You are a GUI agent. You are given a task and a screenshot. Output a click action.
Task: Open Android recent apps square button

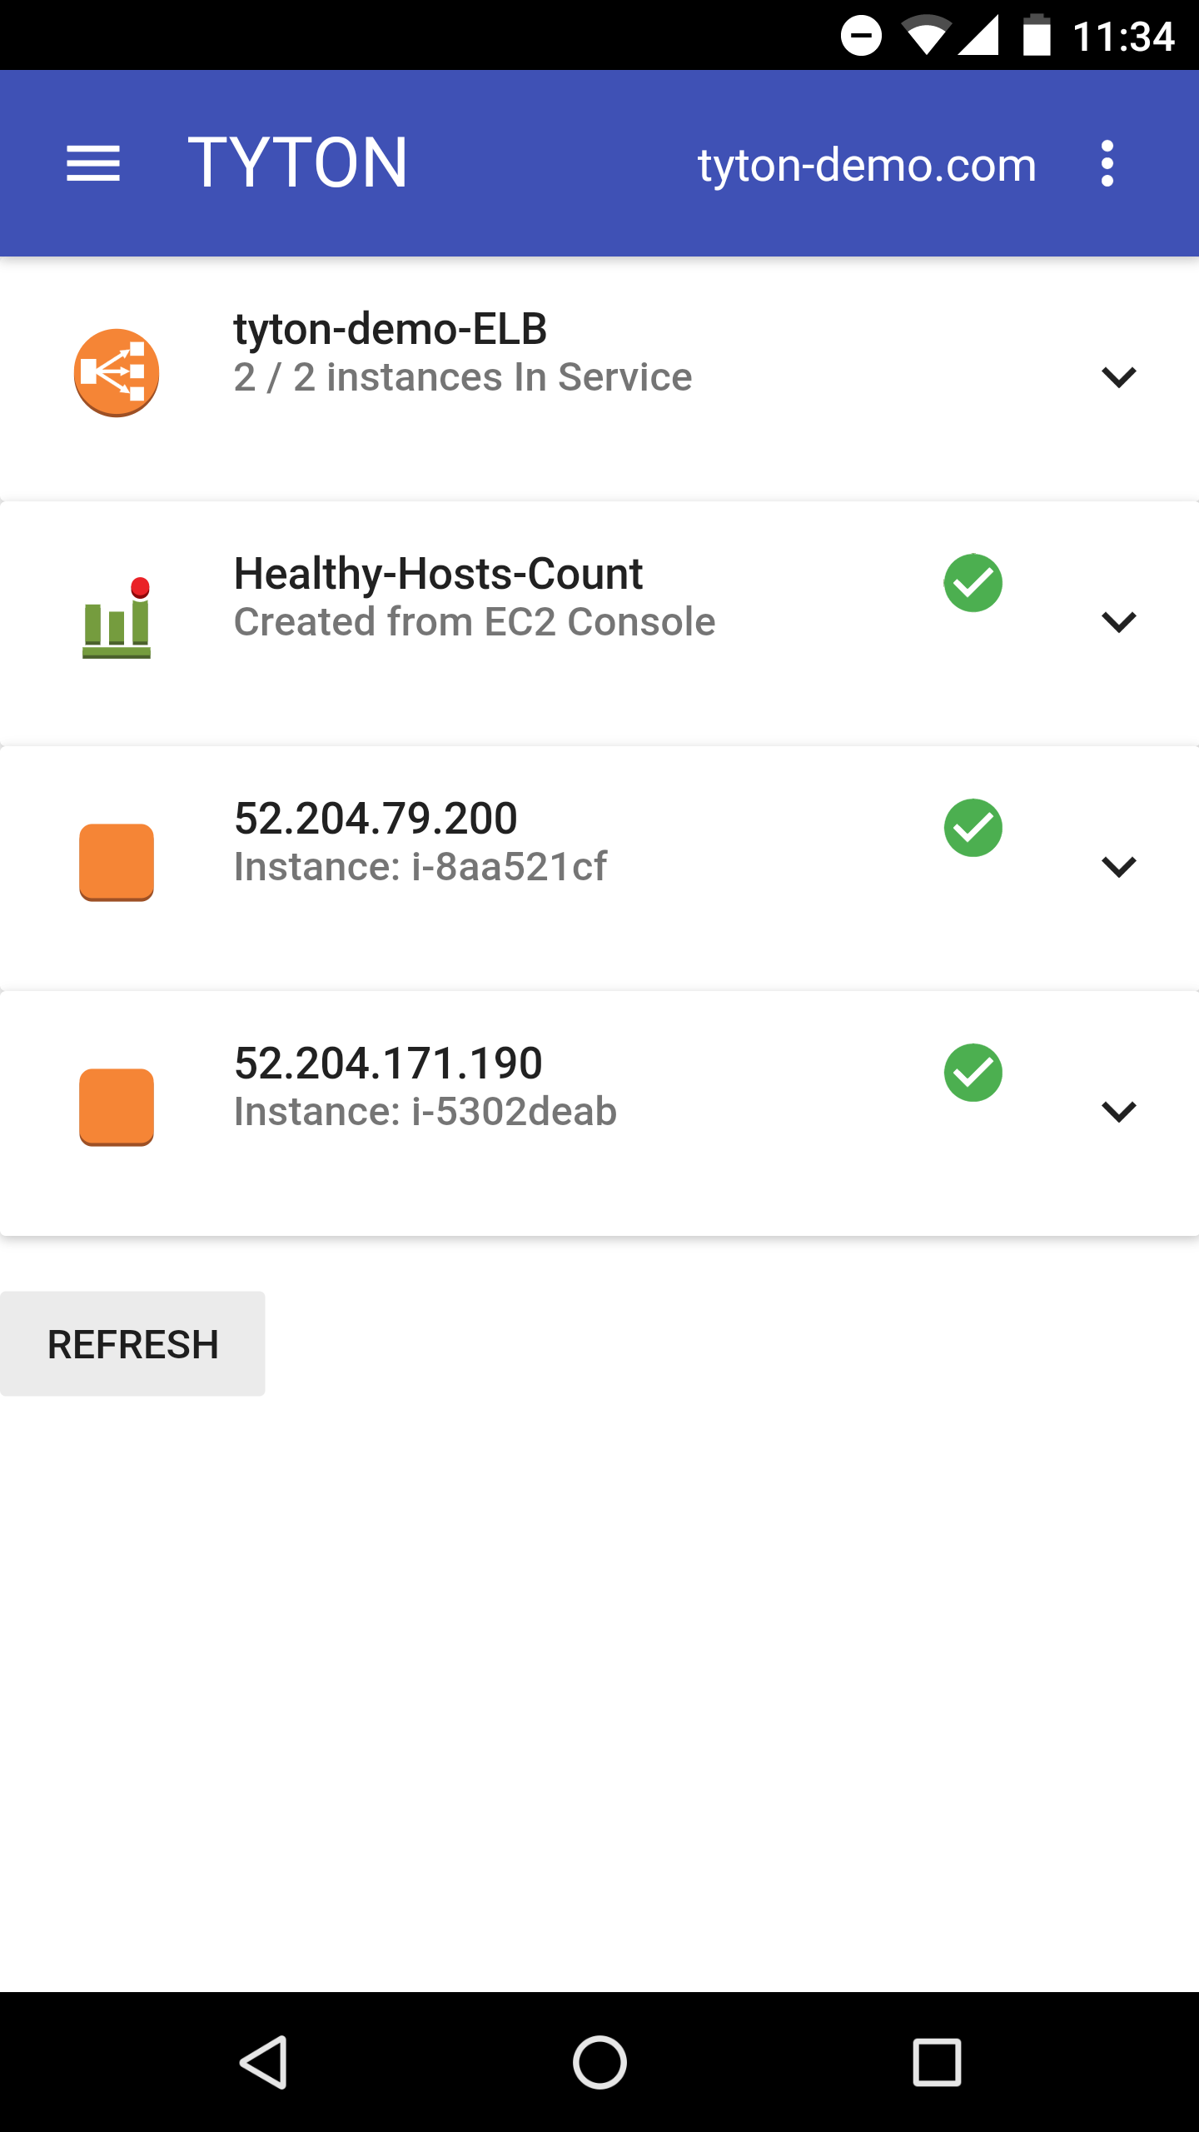coord(937,2062)
